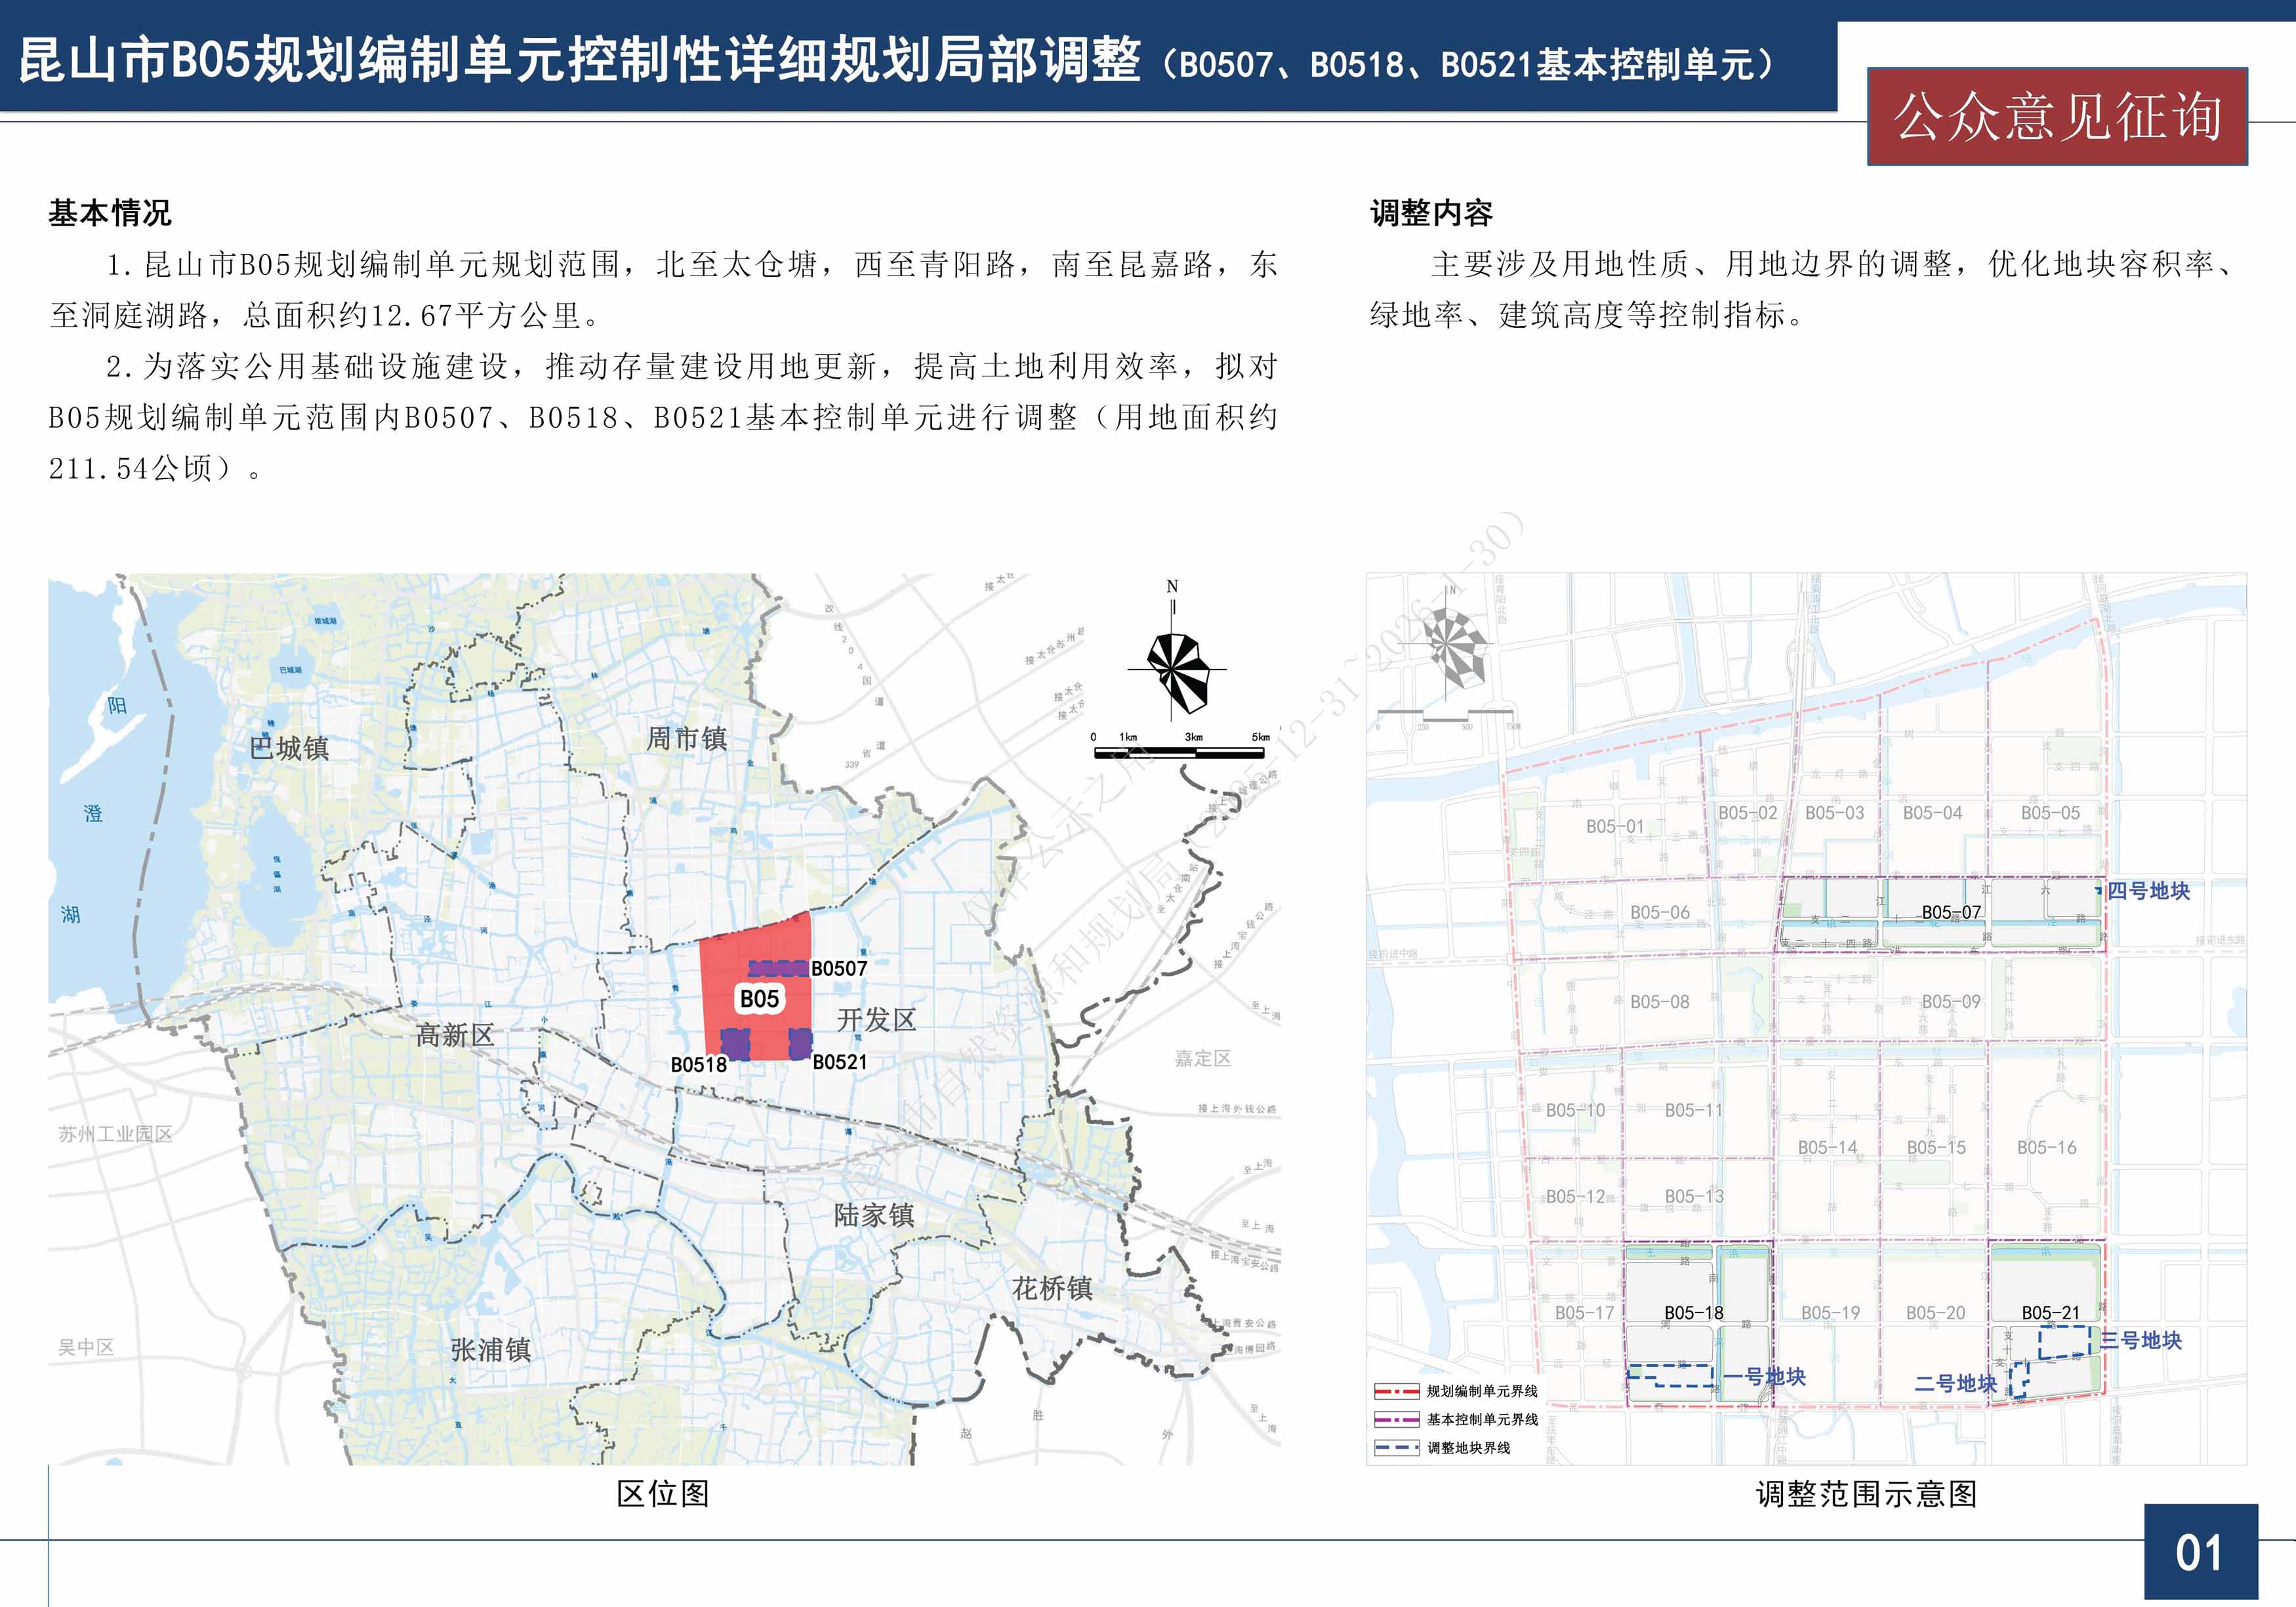
Task: Click the 基本情况 section heading
Action: 110,213
